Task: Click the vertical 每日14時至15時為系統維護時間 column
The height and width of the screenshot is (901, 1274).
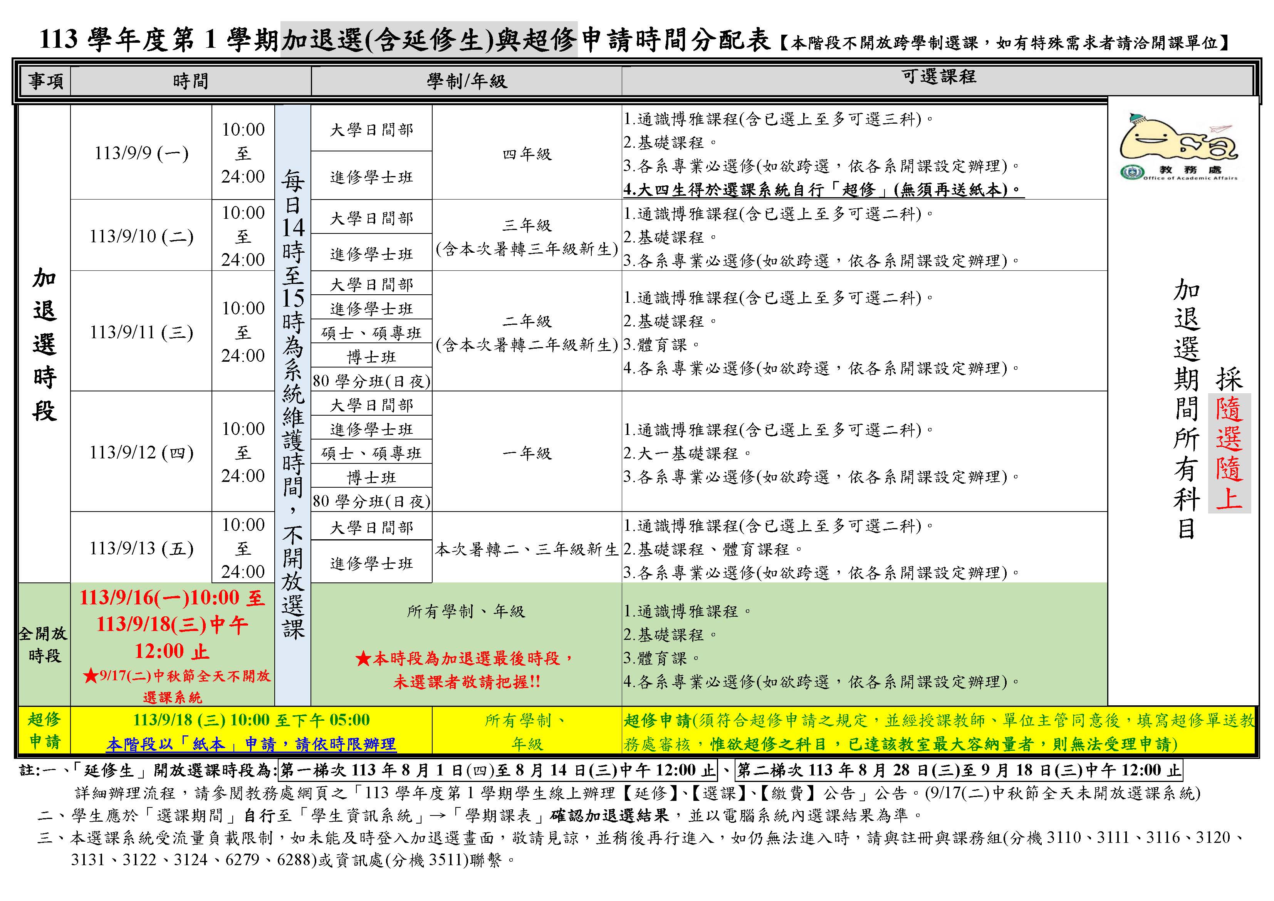Action: click(x=292, y=405)
